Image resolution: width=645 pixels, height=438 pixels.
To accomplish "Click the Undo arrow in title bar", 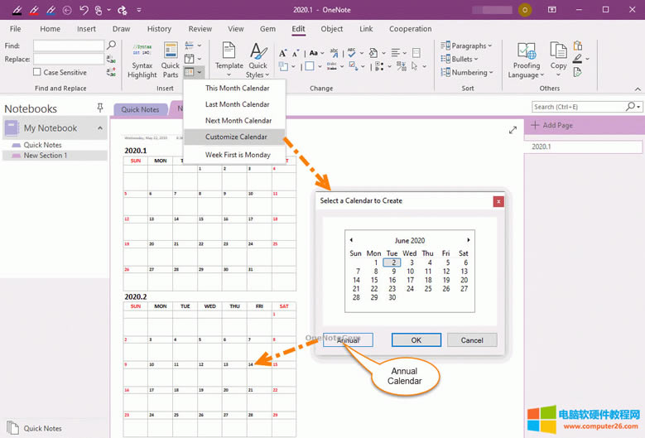I will click(82, 10).
